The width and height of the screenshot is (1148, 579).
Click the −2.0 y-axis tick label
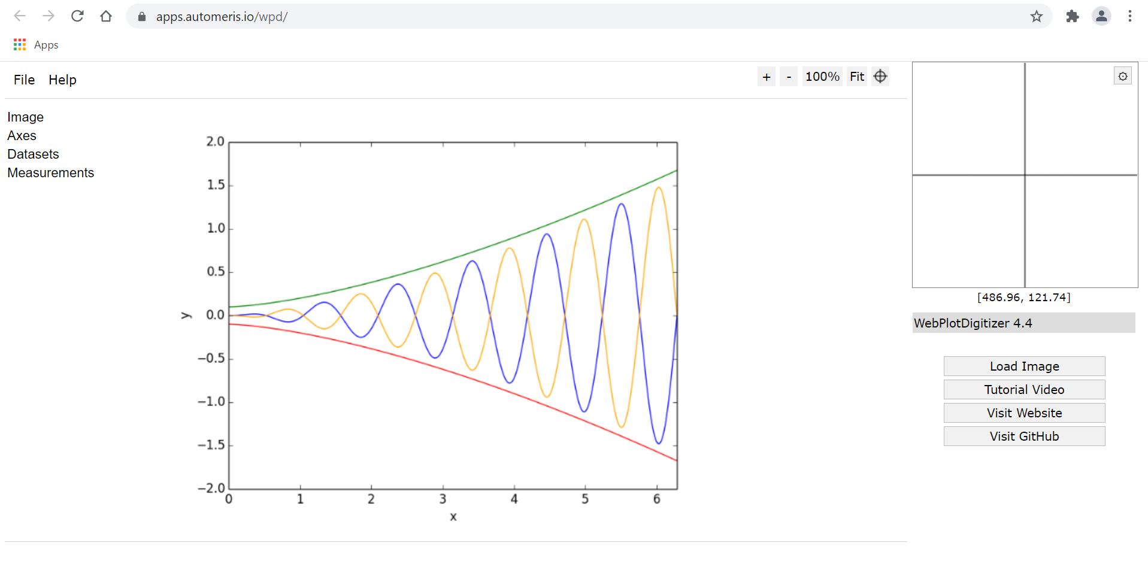211,488
